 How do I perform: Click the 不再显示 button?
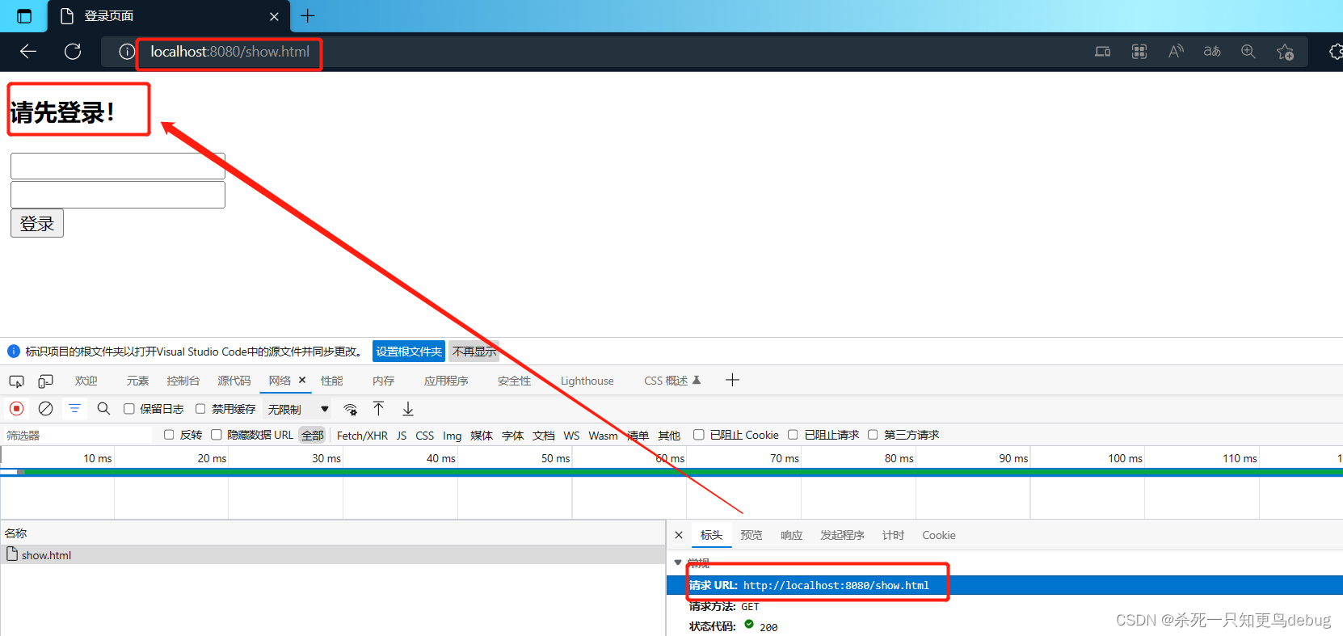[x=474, y=352]
